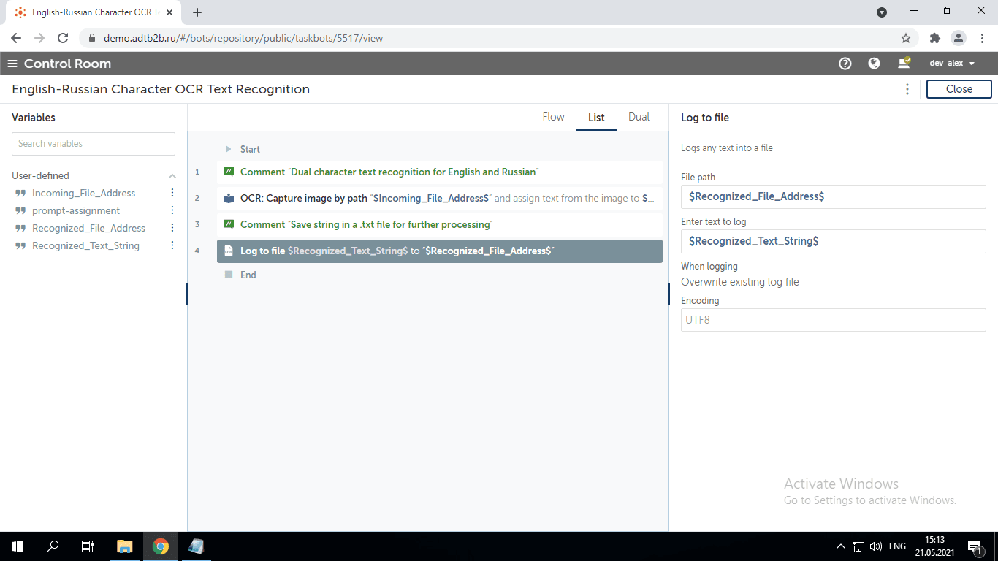
Task: Open the globe language icon
Action: coord(874,64)
